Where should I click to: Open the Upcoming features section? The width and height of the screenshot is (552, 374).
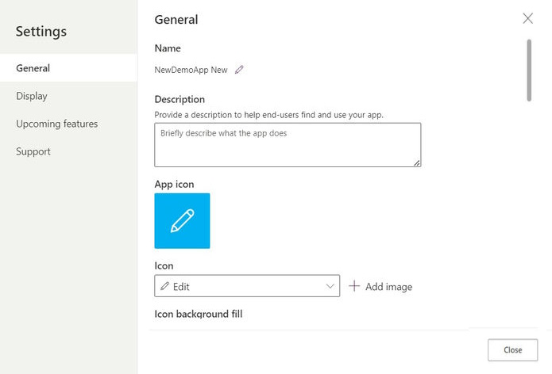click(57, 124)
